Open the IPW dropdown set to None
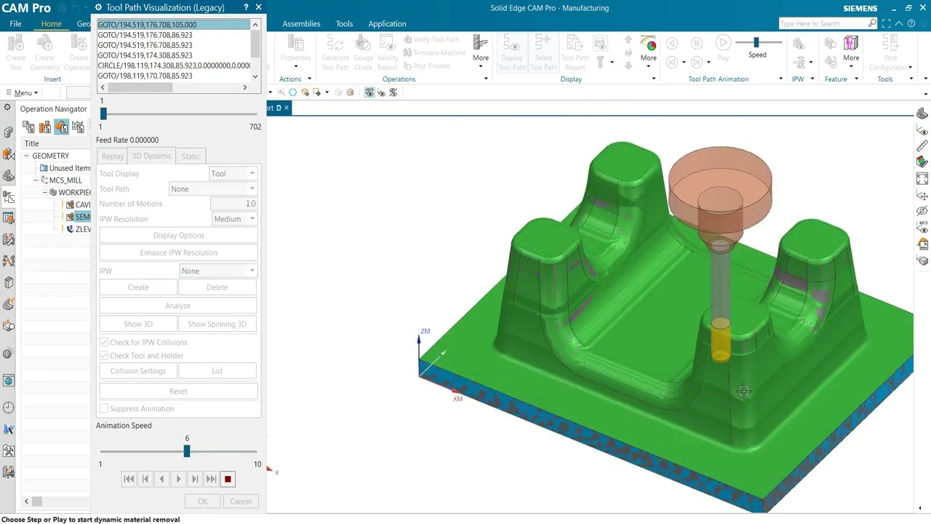The image size is (931, 524). (218, 271)
